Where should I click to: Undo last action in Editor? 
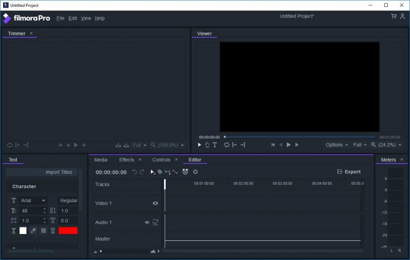pos(134,172)
